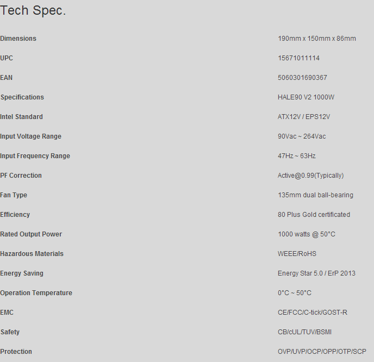The height and width of the screenshot is (362, 374).
Task: Click the Intel Standard label
Action: pyautogui.click(x=22, y=117)
